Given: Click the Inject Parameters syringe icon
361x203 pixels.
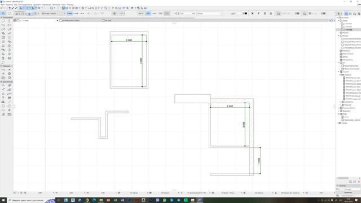Looking at the screenshot, I should [16, 8].
